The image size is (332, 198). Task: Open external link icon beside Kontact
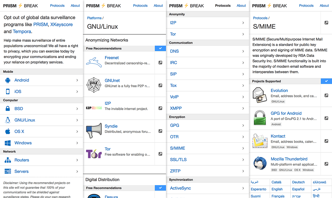(x=326, y=141)
